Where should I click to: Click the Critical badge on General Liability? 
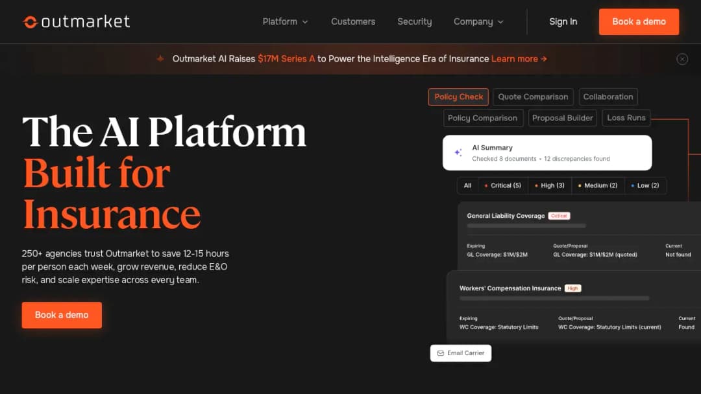point(559,216)
